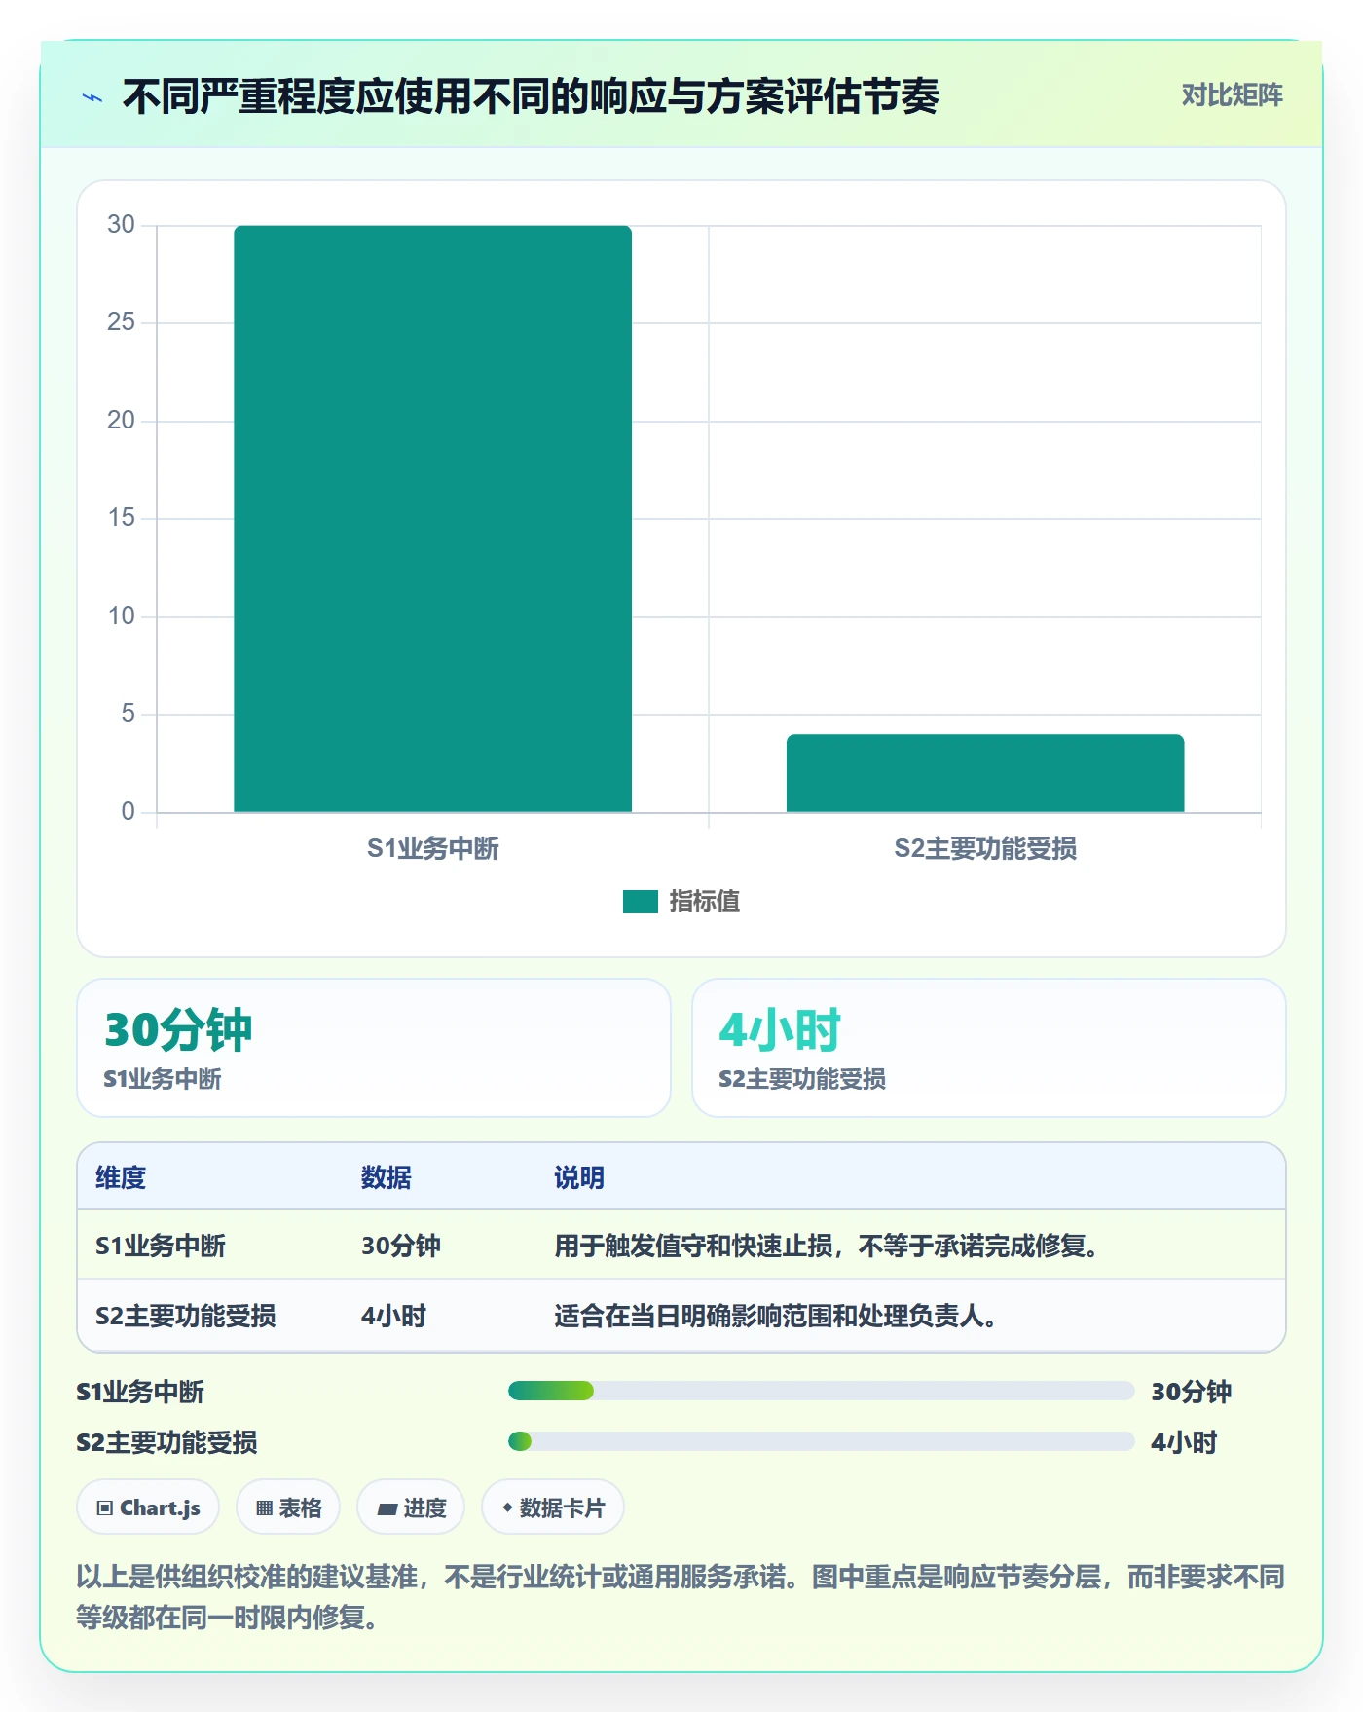Click the 25 tick label on the y-axis
This screenshot has width=1363, height=1712.
pos(121,322)
